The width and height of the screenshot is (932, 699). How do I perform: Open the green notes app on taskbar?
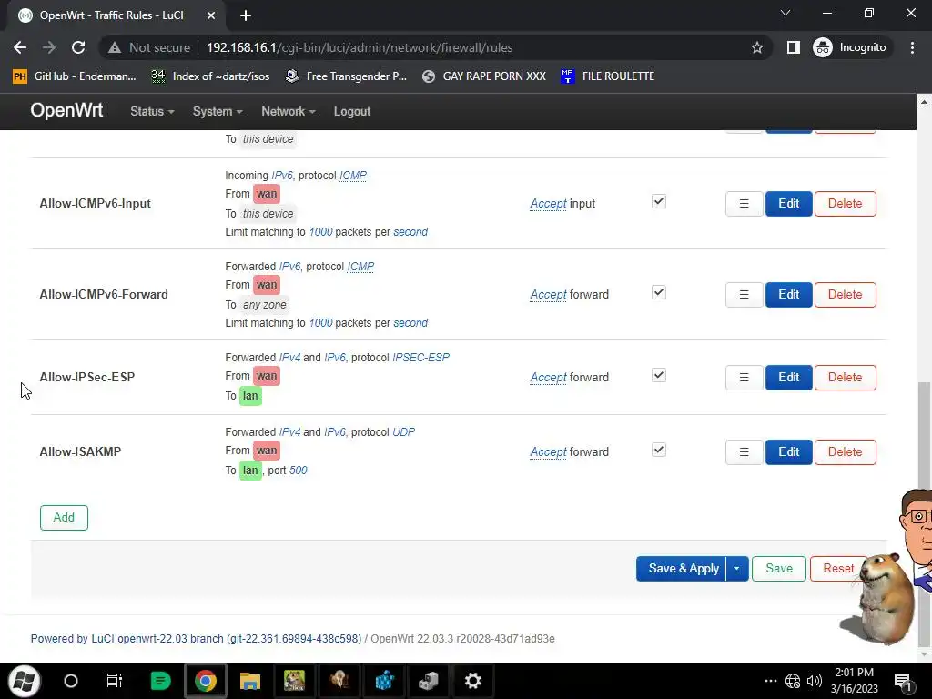(x=160, y=681)
